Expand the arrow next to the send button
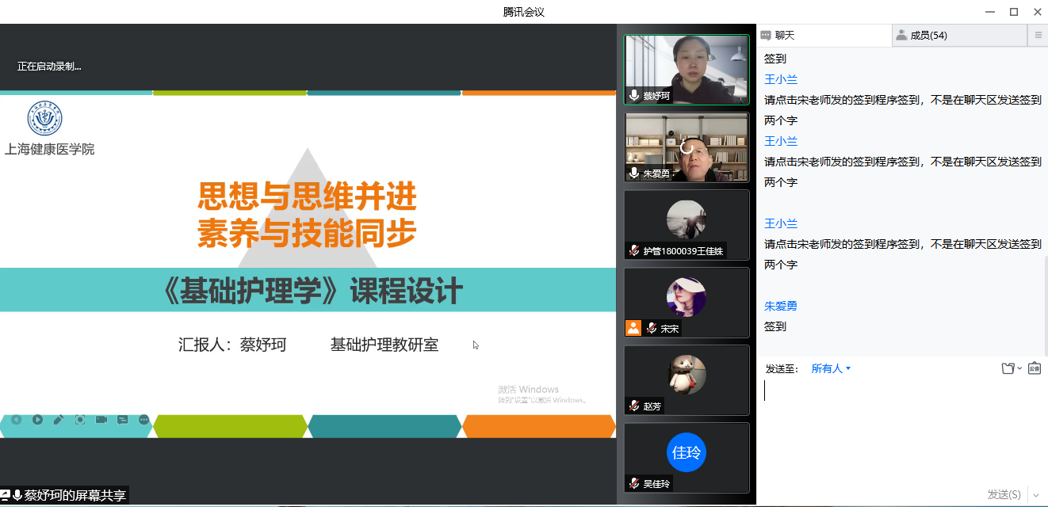1048x507 pixels. tap(1035, 494)
